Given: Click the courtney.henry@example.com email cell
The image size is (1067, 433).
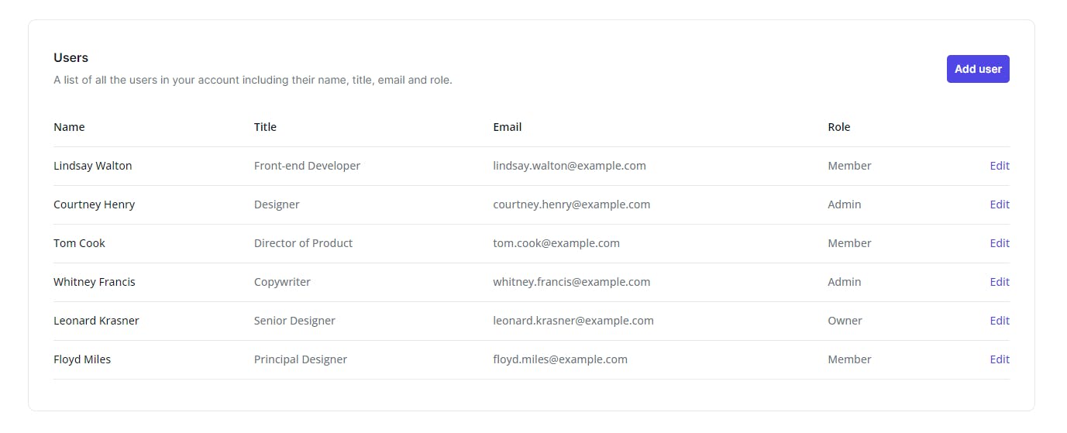Looking at the screenshot, I should pyautogui.click(x=572, y=204).
